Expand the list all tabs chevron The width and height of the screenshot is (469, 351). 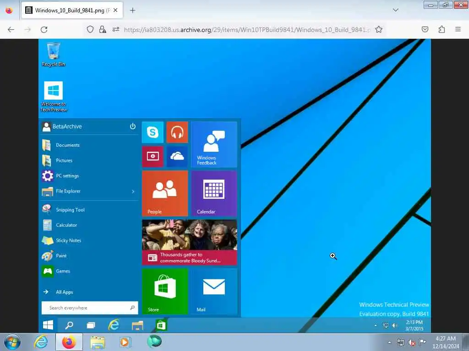pyautogui.click(x=395, y=10)
